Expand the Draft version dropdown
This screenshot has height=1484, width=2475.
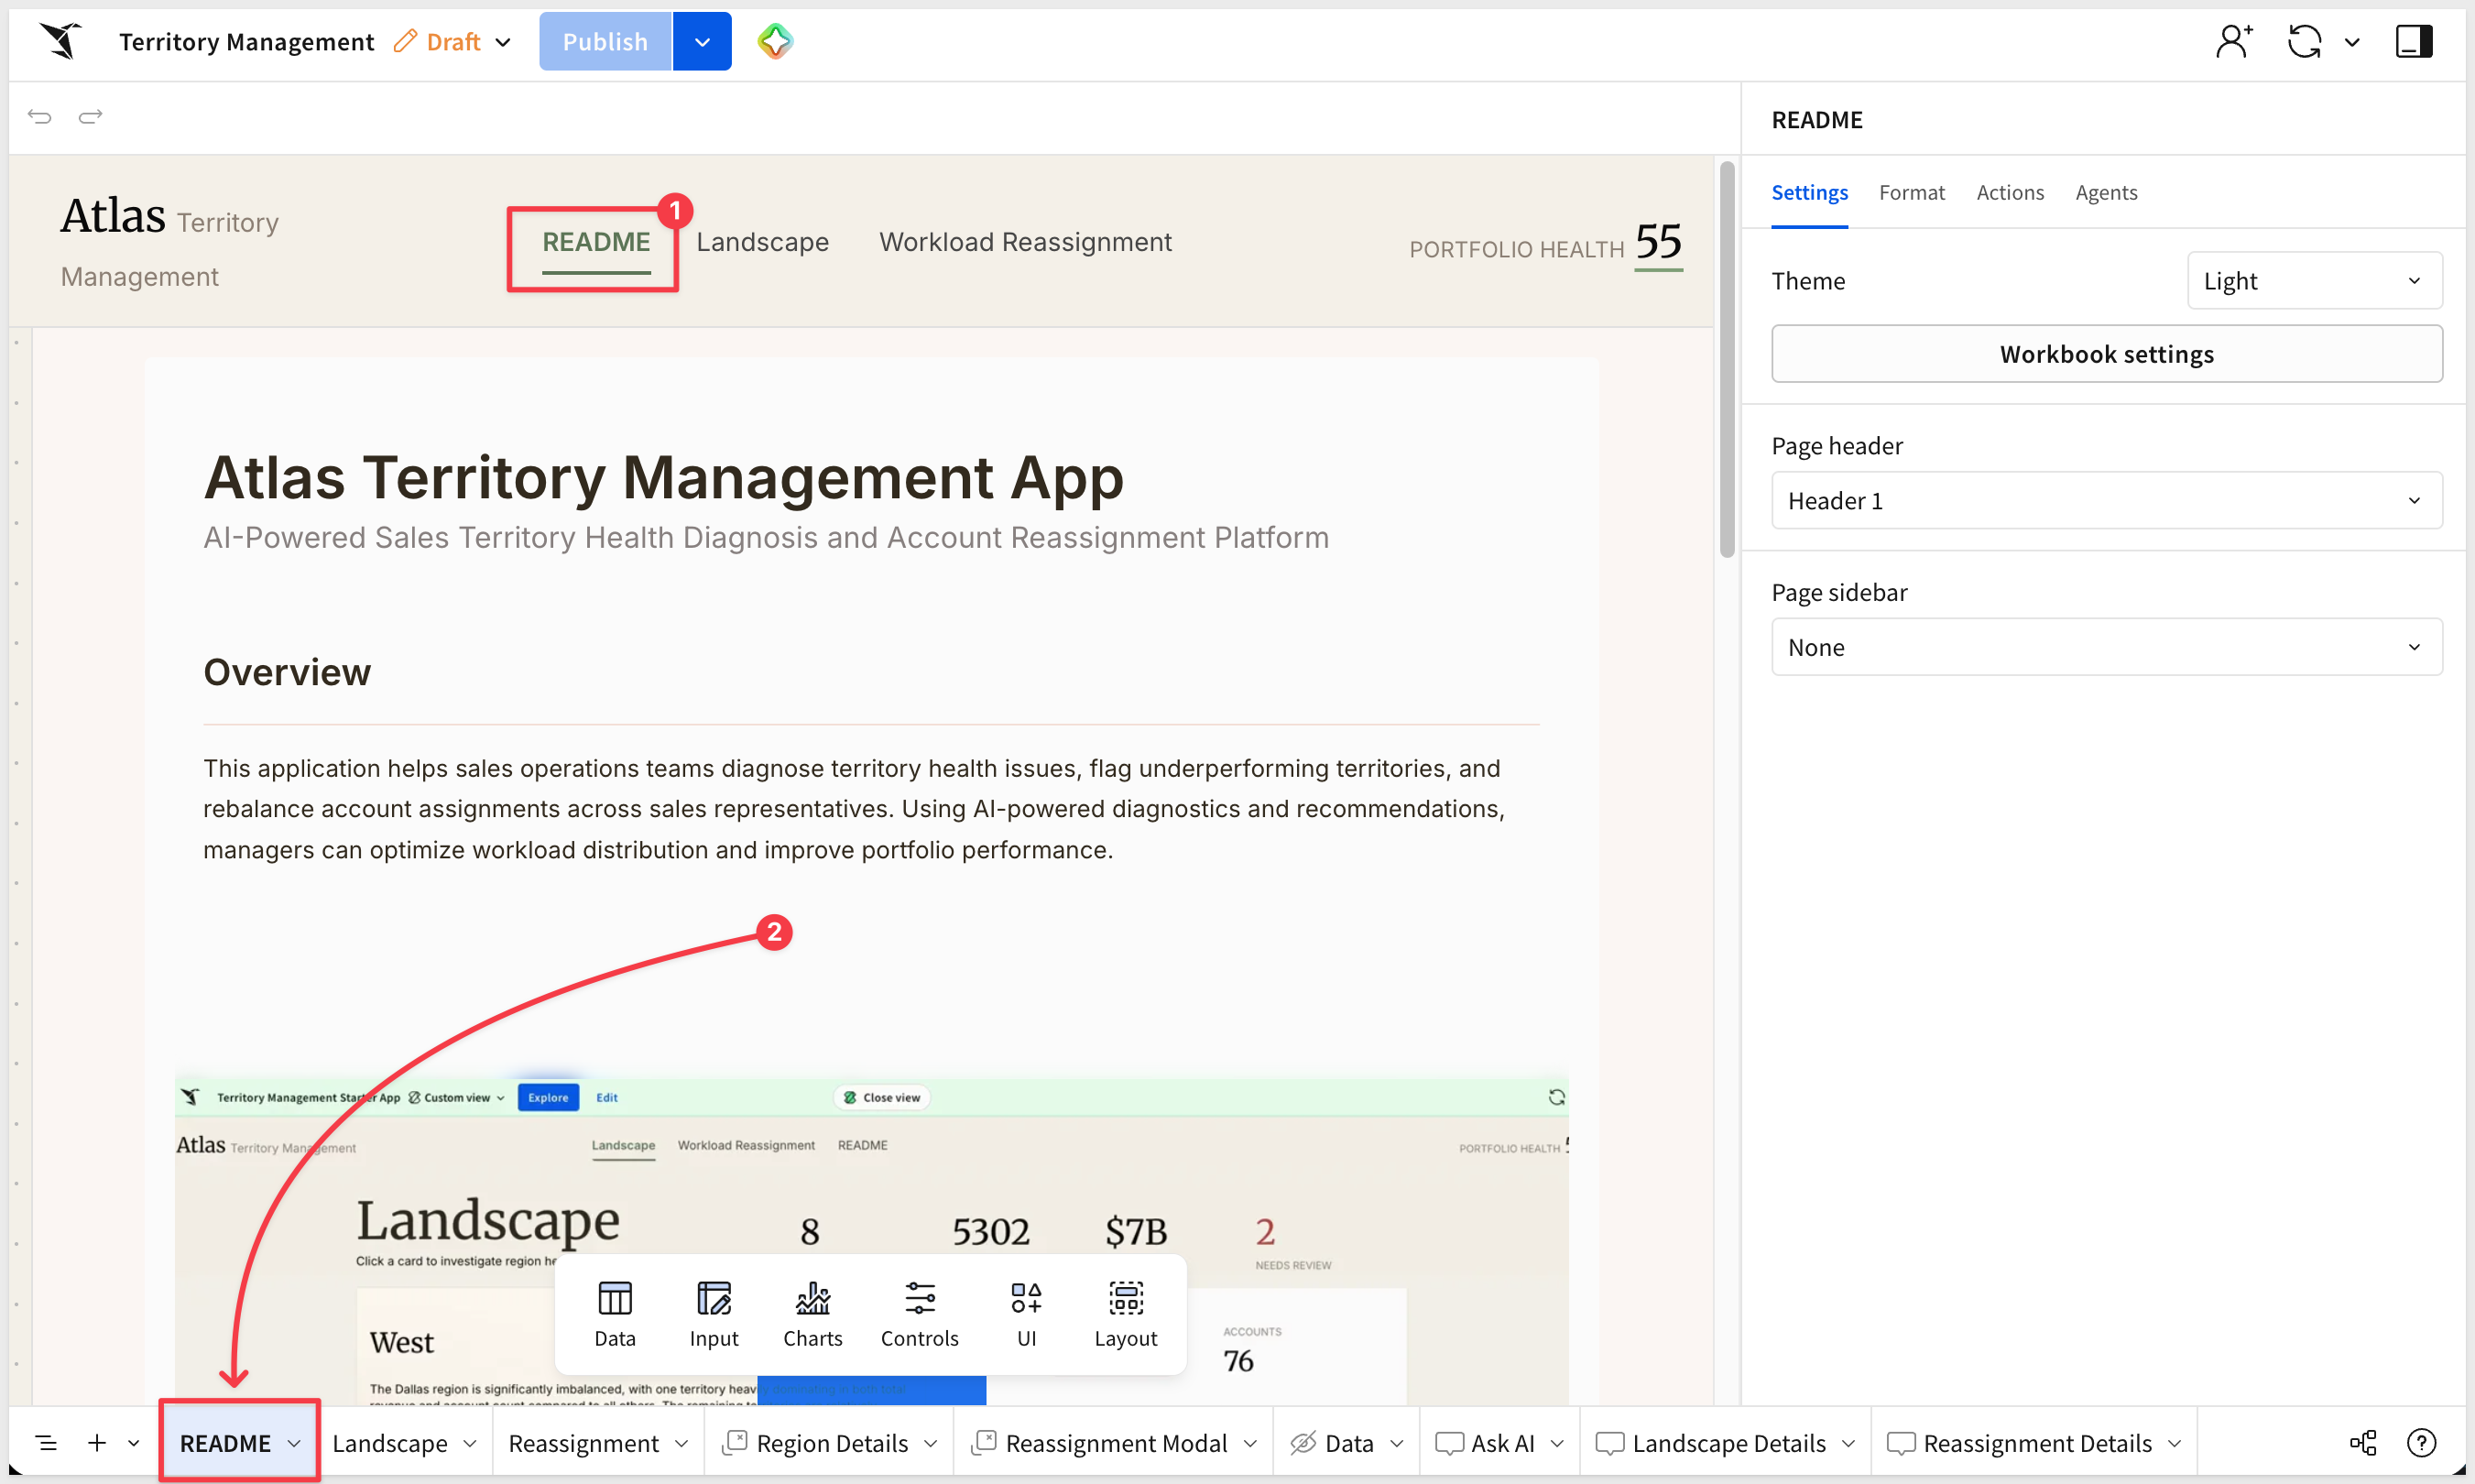click(503, 42)
